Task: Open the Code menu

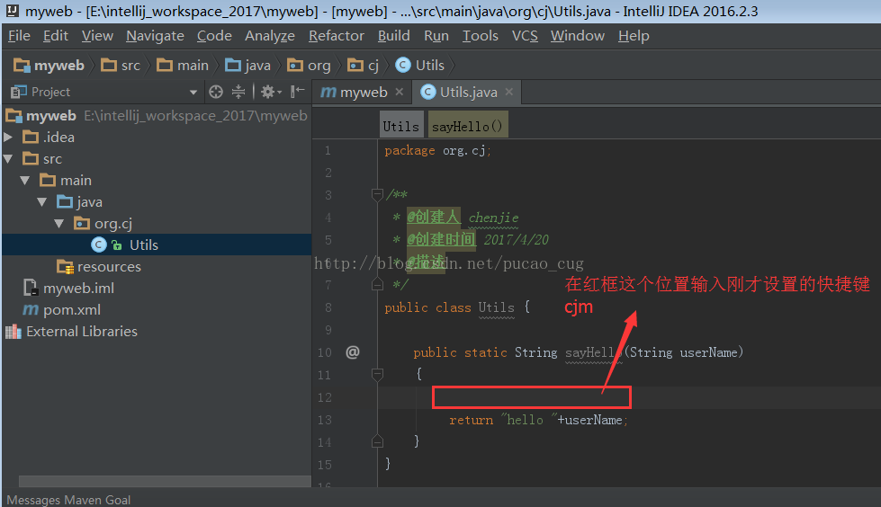Action: click(x=214, y=36)
